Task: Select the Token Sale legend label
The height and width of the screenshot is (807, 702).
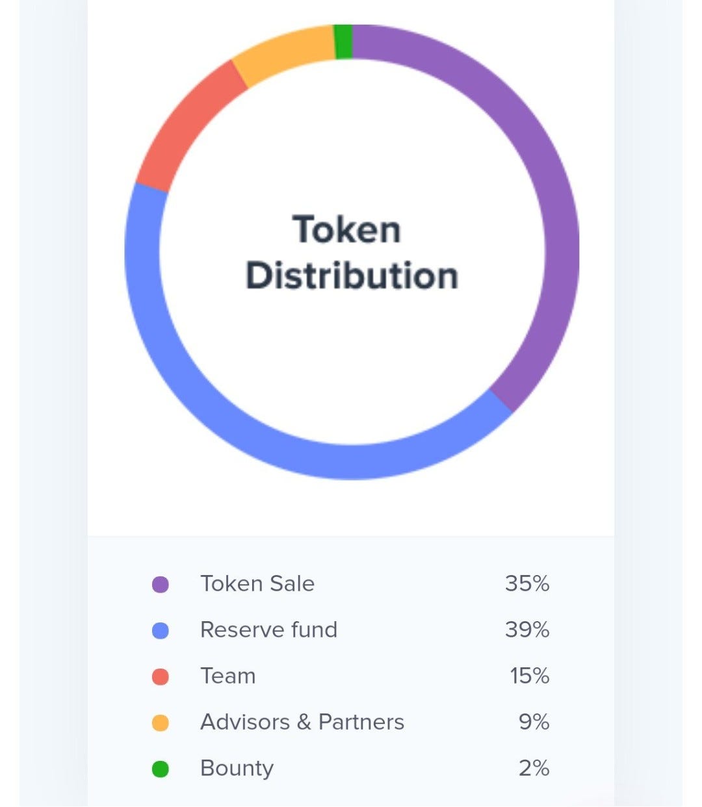Action: pyautogui.click(x=257, y=583)
